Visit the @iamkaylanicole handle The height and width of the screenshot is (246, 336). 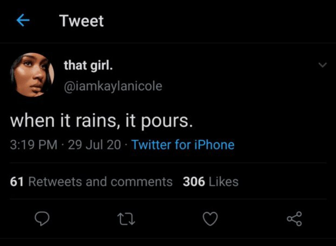click(x=113, y=86)
